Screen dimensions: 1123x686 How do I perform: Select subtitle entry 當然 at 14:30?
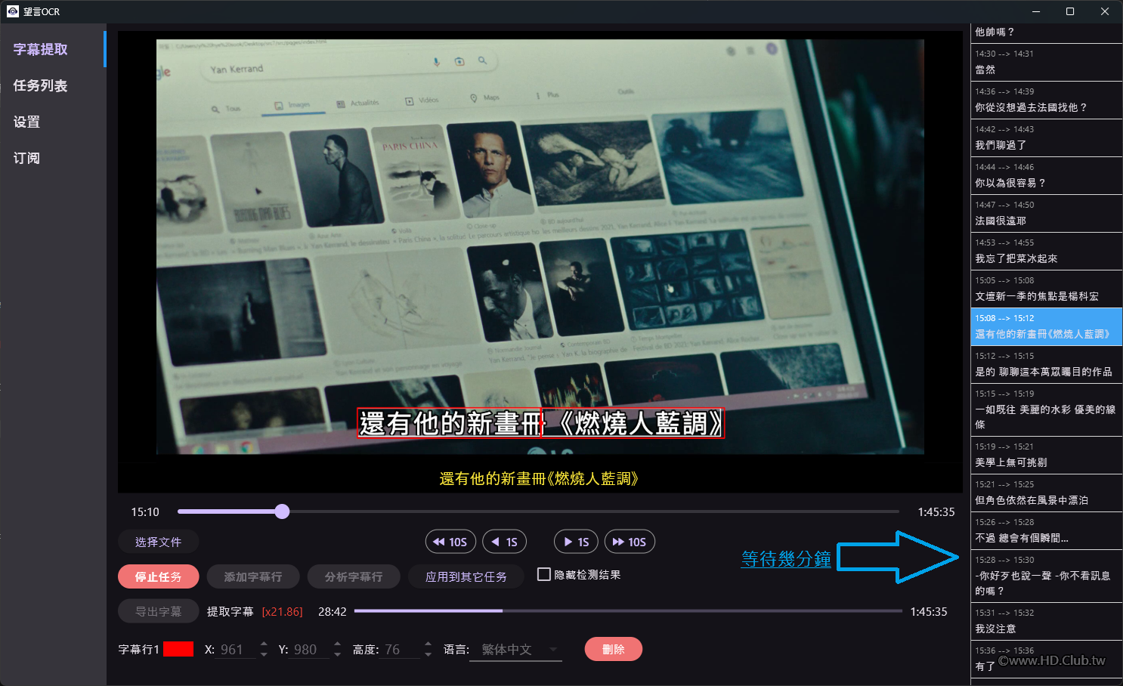pos(1046,62)
